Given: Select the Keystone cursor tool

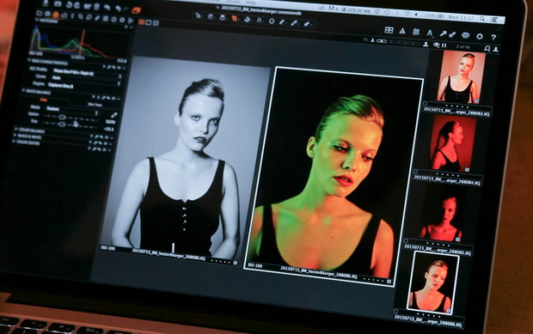Looking at the screenshot, I should point(259,21).
